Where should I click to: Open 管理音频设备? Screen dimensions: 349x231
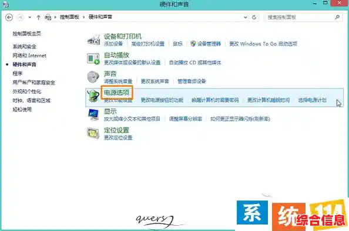pos(192,81)
